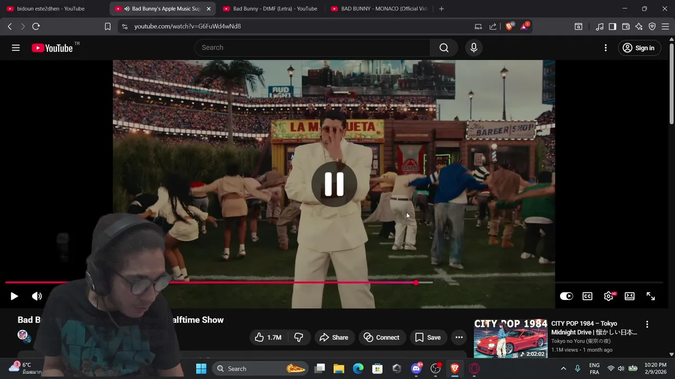Image resolution: width=675 pixels, height=379 pixels.
Task: Open Microsoft Edge from taskbar
Action: point(358,368)
